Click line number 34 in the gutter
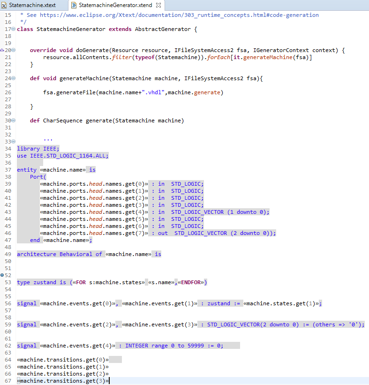369x385 pixels. 8,149
